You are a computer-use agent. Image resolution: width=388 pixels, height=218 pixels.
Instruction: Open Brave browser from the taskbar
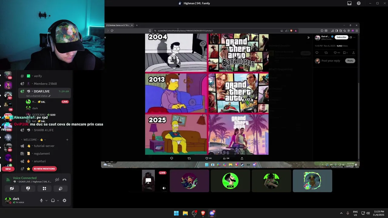pos(203,213)
